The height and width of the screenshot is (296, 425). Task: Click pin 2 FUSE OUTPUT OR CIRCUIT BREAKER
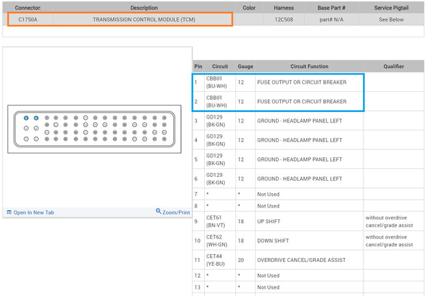tap(301, 102)
